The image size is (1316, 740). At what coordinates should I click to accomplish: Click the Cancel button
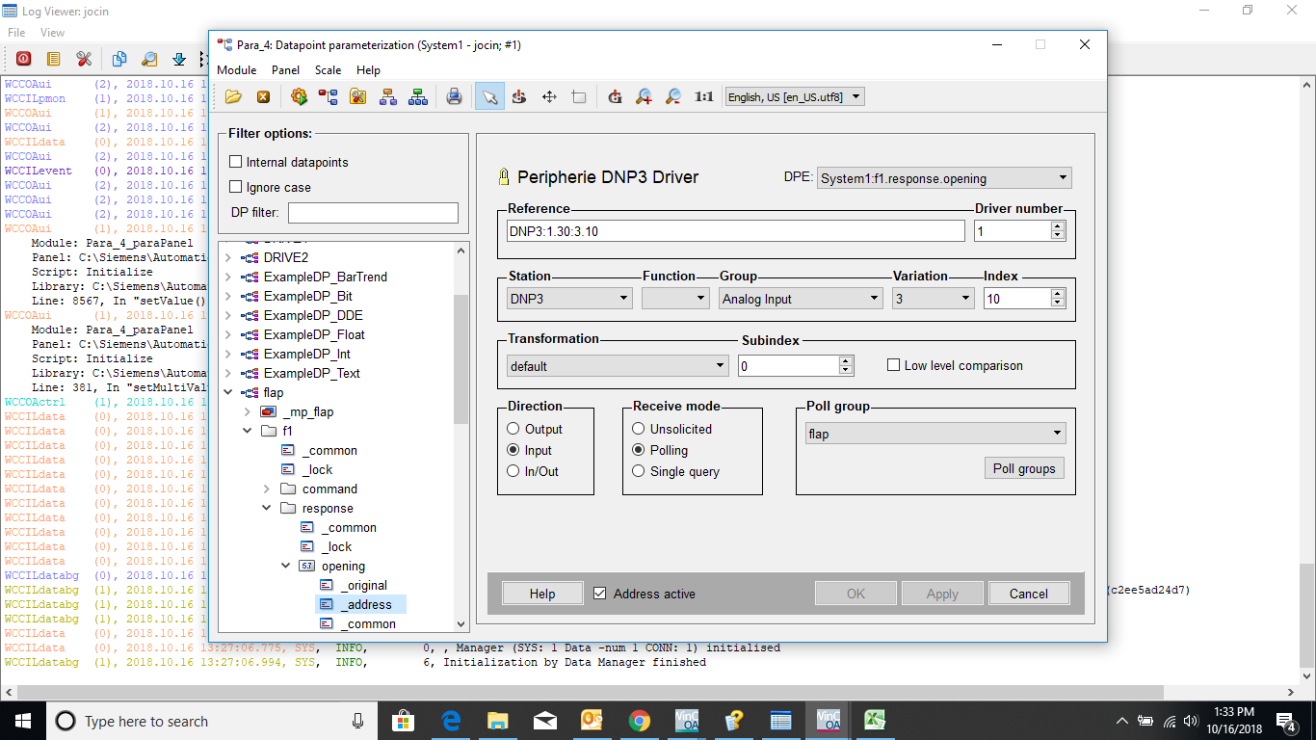[1028, 594]
